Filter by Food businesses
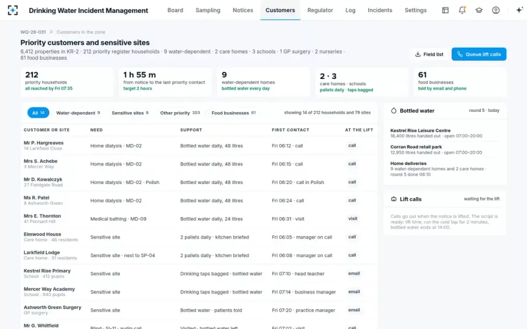The width and height of the screenshot is (527, 329). pyautogui.click(x=234, y=113)
